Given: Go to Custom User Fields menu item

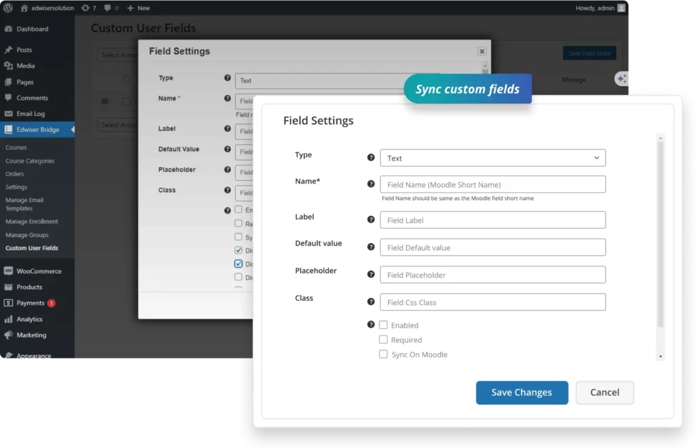Looking at the screenshot, I should [x=31, y=248].
